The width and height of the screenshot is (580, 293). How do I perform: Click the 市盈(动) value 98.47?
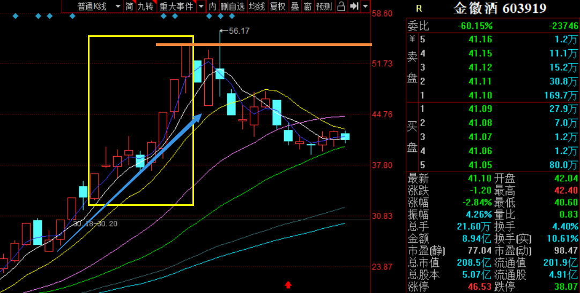point(566,251)
